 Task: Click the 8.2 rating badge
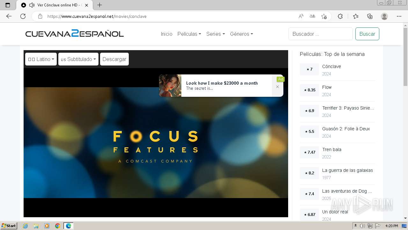310,173
